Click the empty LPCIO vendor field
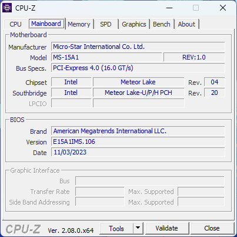 [71, 103]
